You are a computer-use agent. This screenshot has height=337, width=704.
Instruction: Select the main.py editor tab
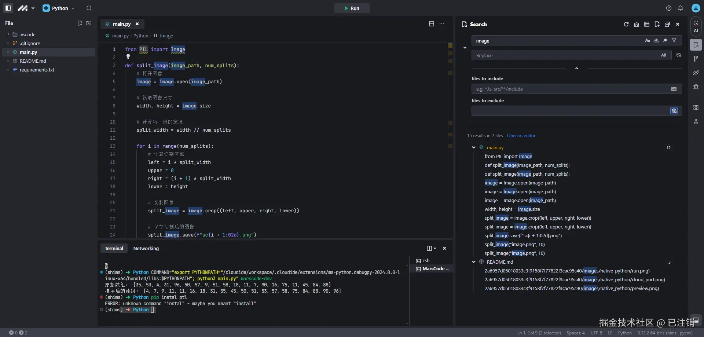pyautogui.click(x=121, y=24)
